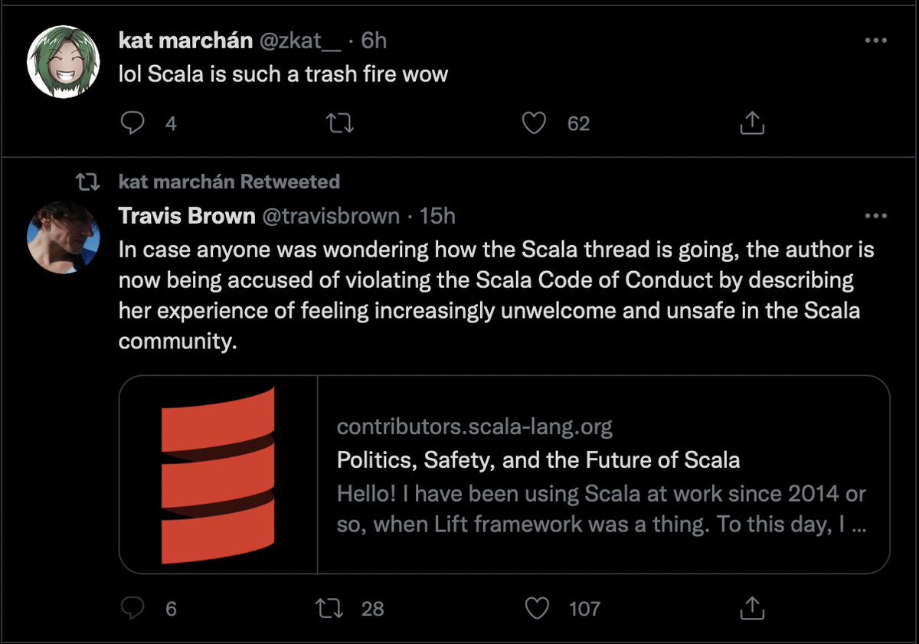Screen dimensions: 919x644
Task: Like Travis Brown's tweet
Action: tap(540, 608)
